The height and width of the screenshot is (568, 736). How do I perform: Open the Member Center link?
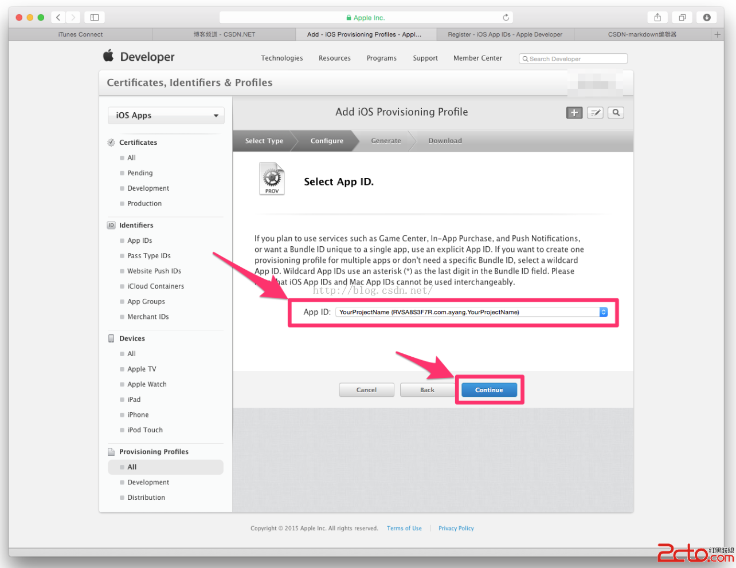[477, 58]
